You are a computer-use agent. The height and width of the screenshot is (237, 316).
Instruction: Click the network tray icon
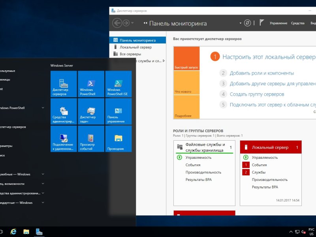coord(297,232)
